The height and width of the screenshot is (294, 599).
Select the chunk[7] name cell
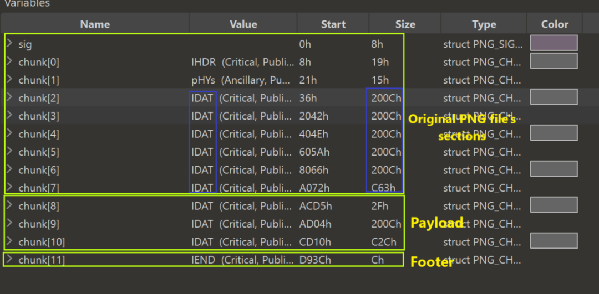point(39,188)
